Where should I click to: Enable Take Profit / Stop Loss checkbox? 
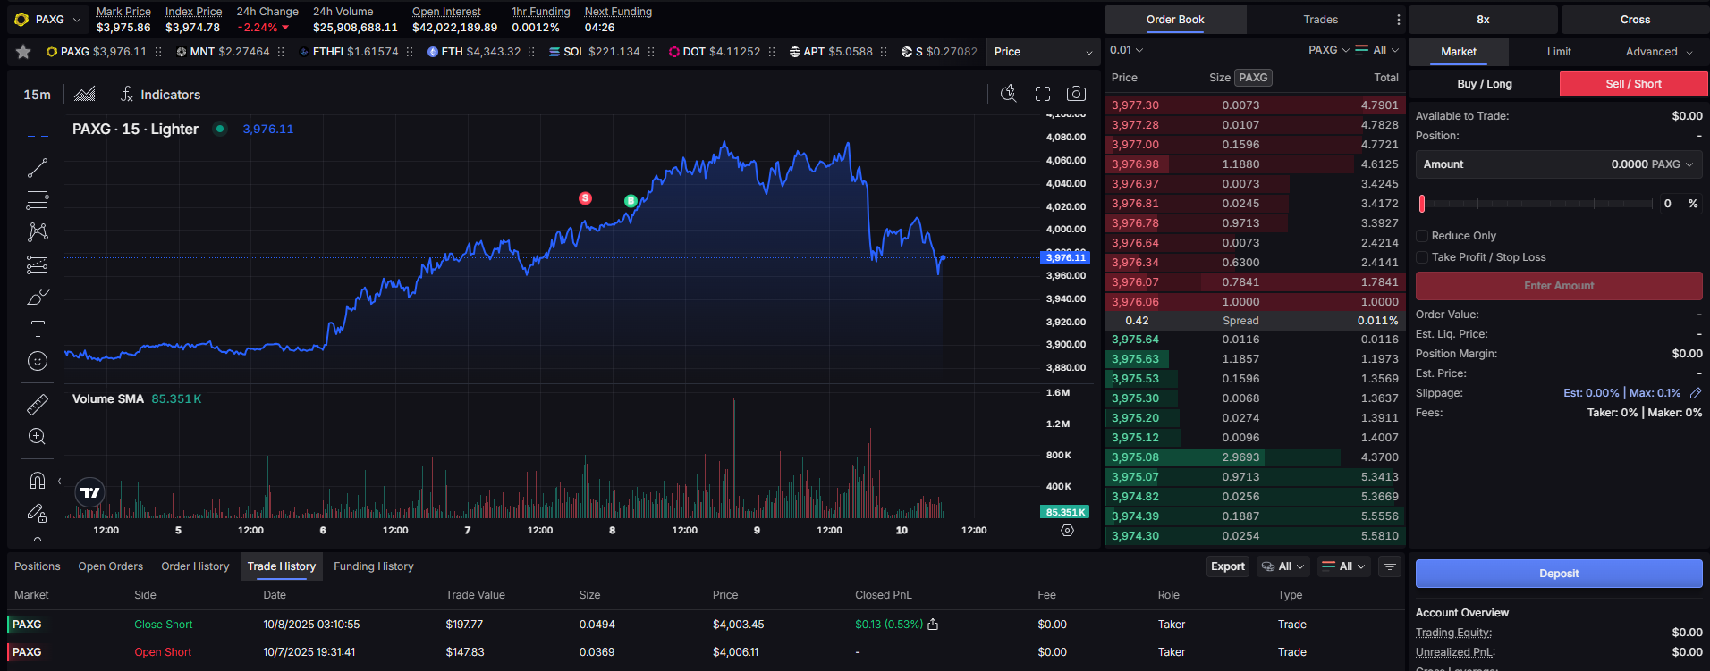tap(1422, 257)
